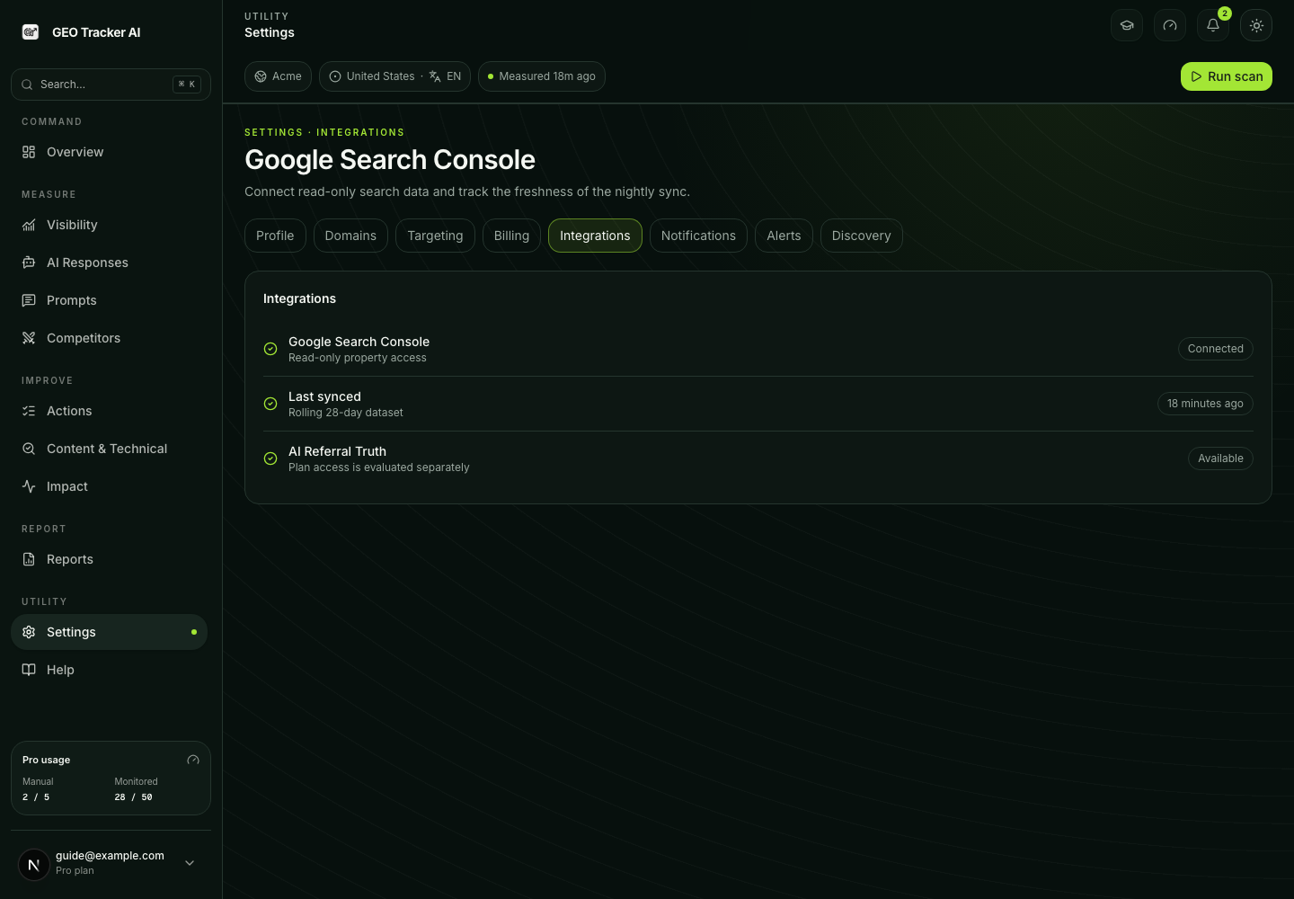Open Visibility page from sidebar
This screenshot has height=899, width=1294.
tap(109, 225)
